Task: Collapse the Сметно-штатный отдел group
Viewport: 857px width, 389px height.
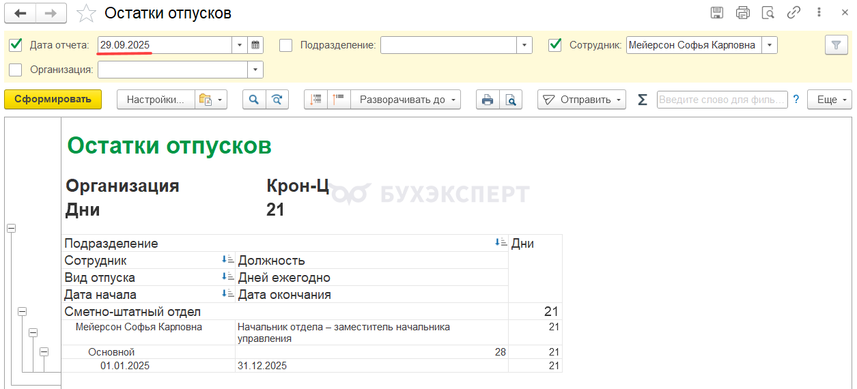Action: click(x=22, y=311)
